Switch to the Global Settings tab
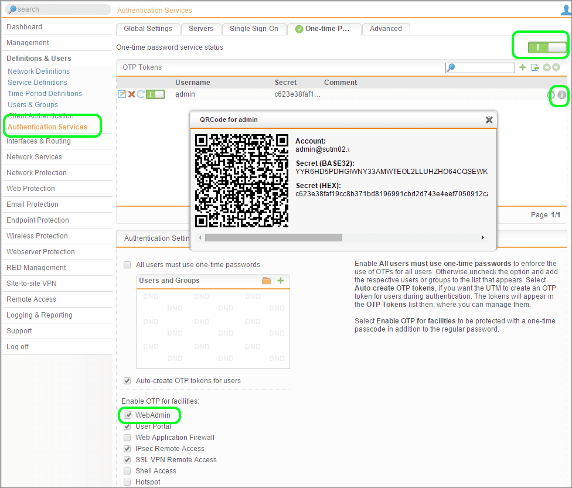Image resolution: width=572 pixels, height=488 pixels. pos(148,29)
